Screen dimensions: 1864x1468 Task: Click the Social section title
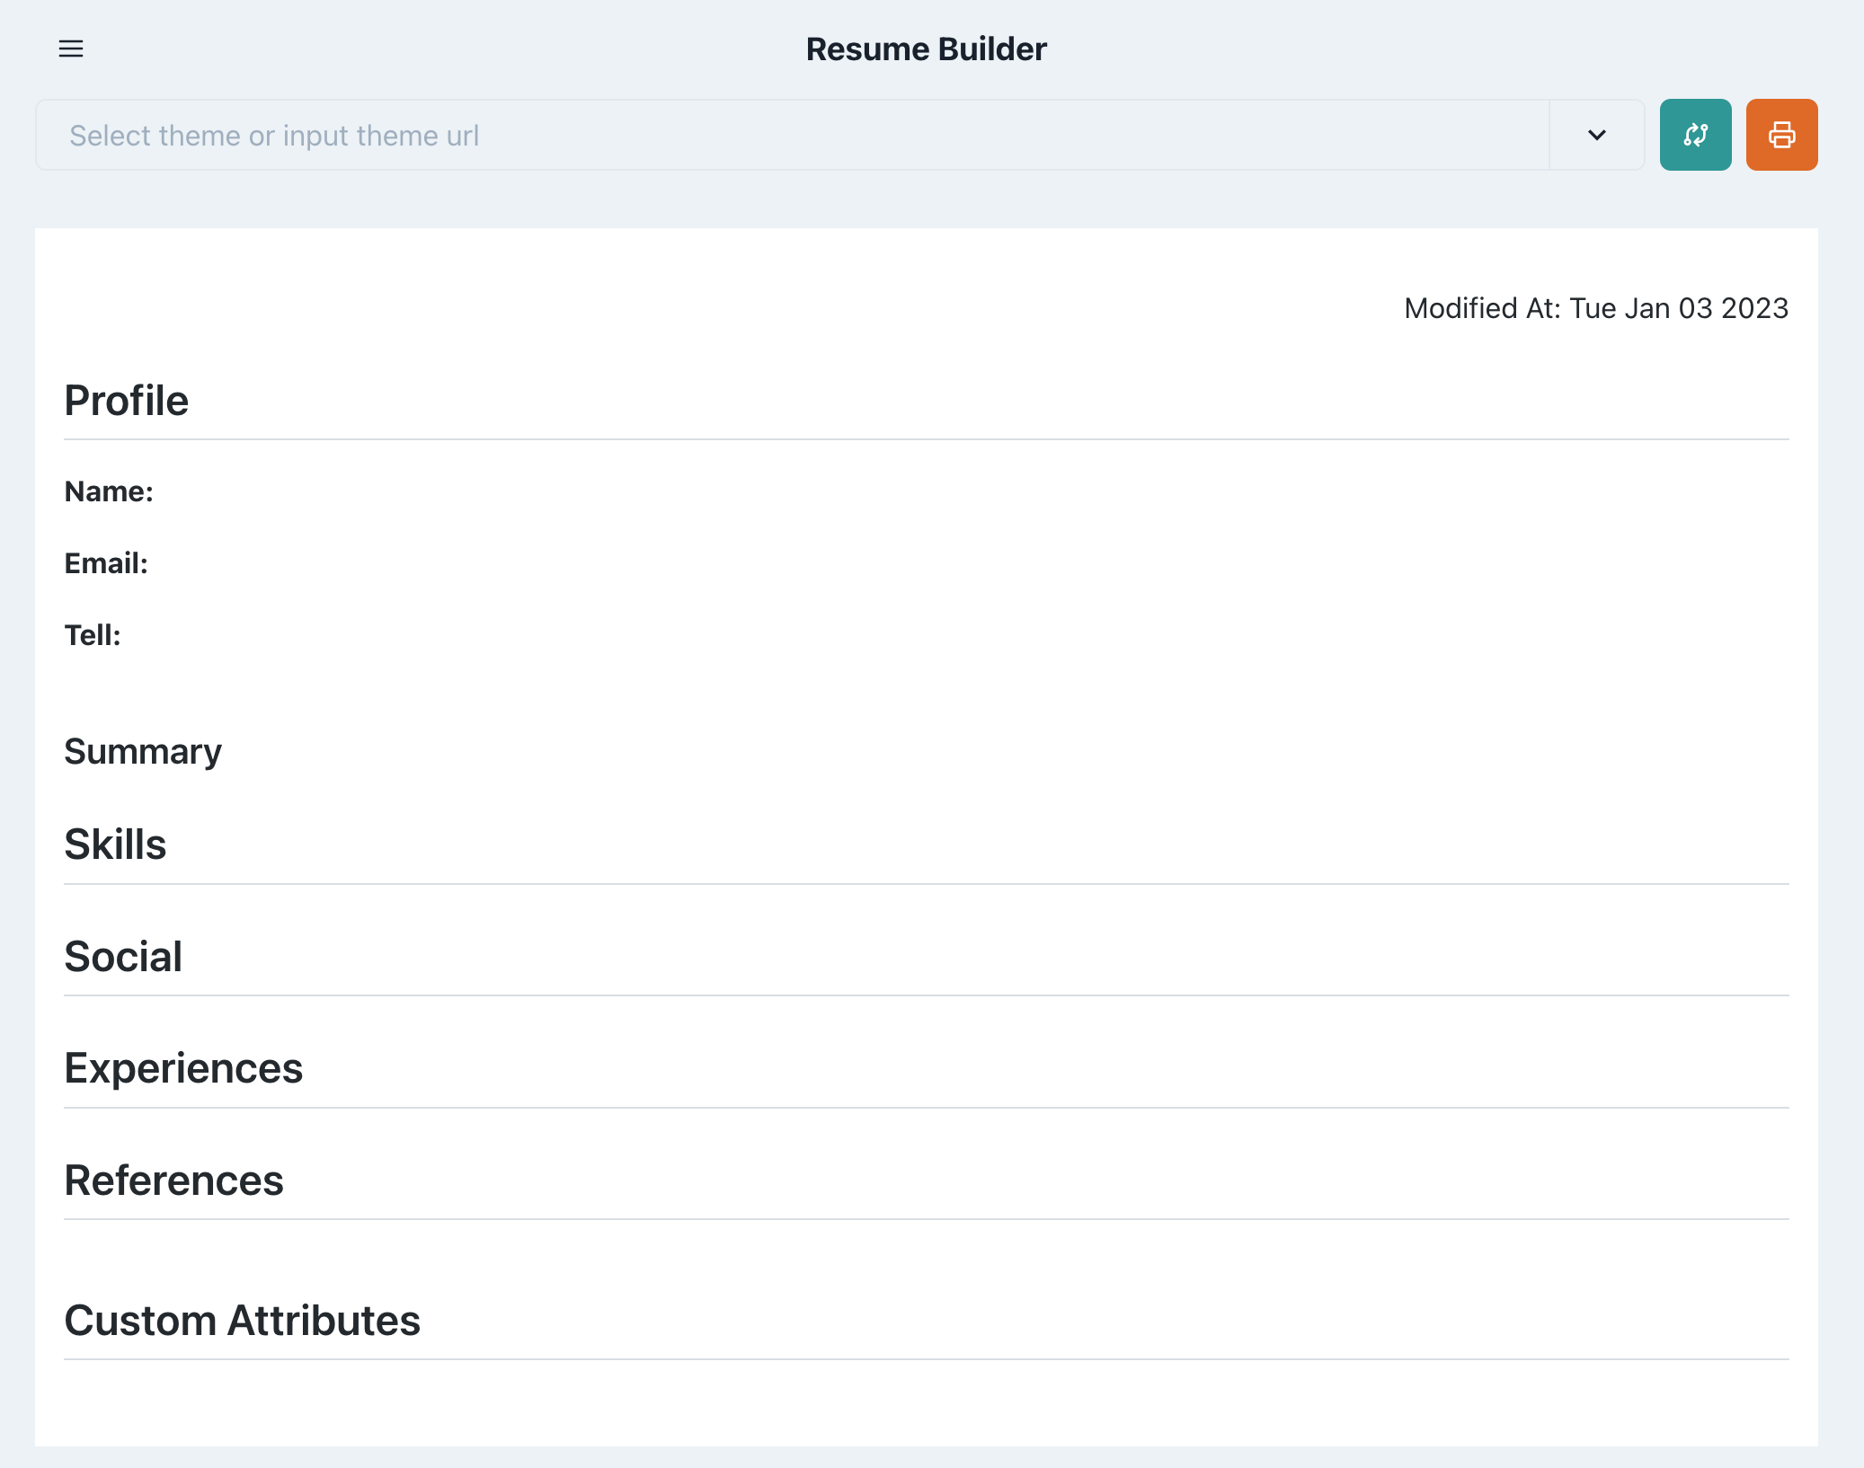point(123,956)
